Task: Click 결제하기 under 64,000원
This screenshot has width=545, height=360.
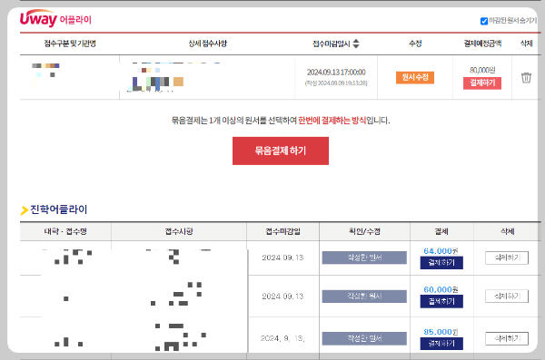Action: (x=441, y=263)
